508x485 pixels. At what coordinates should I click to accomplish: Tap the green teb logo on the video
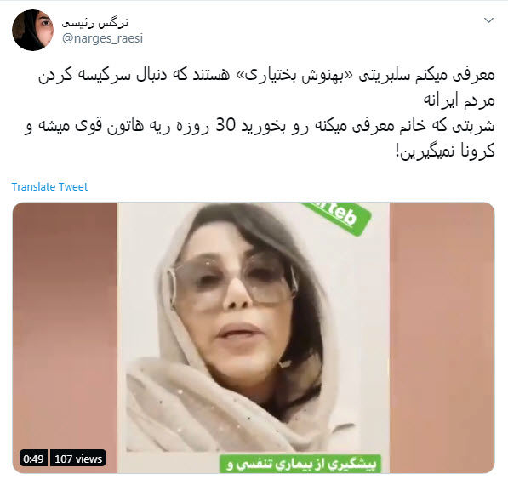(x=337, y=217)
